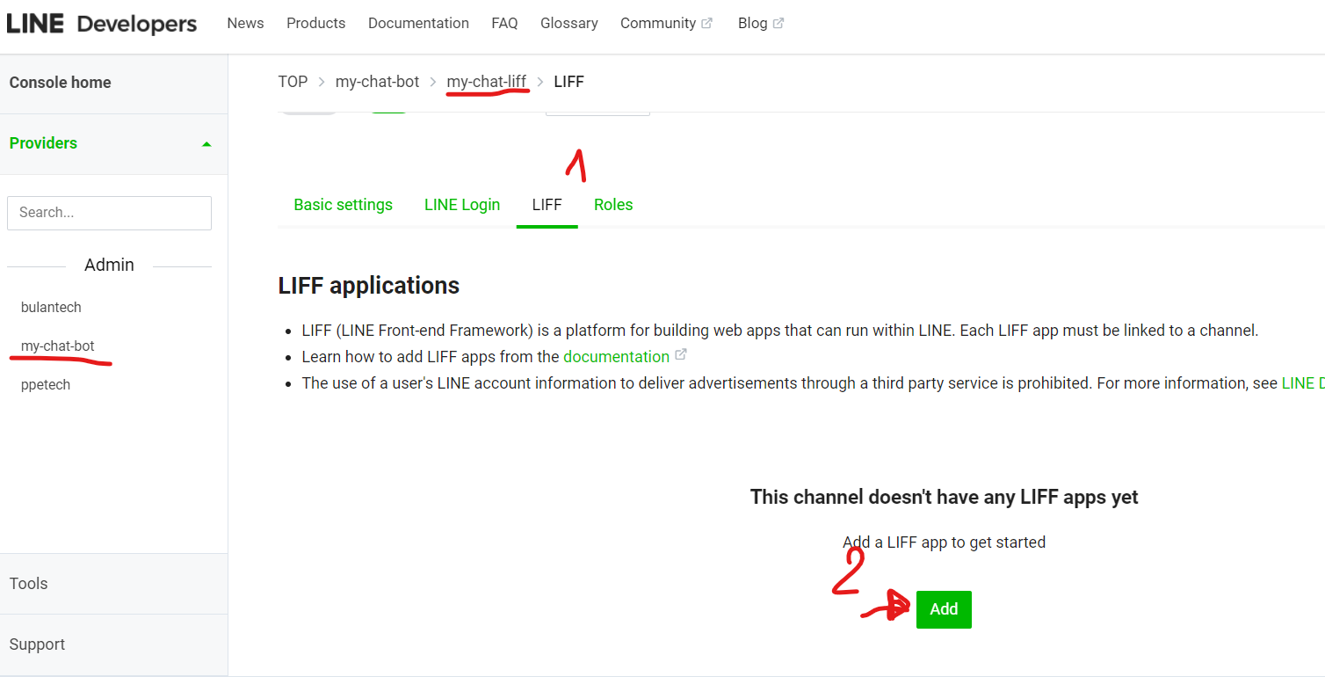Viewport: 1325px width, 677px height.
Task: Select the bulantech provider
Action: (x=51, y=307)
